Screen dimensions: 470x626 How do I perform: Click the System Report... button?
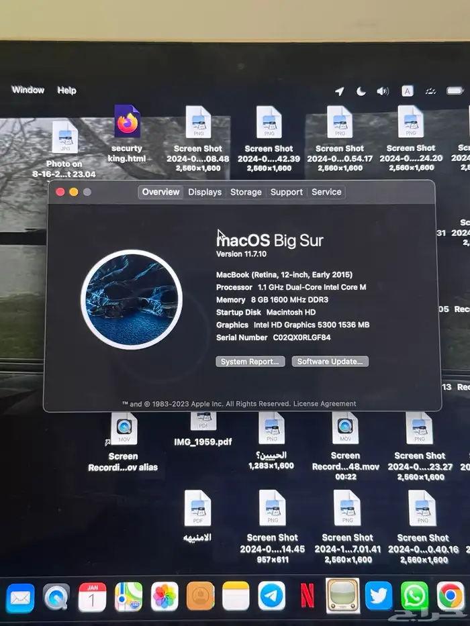point(250,362)
